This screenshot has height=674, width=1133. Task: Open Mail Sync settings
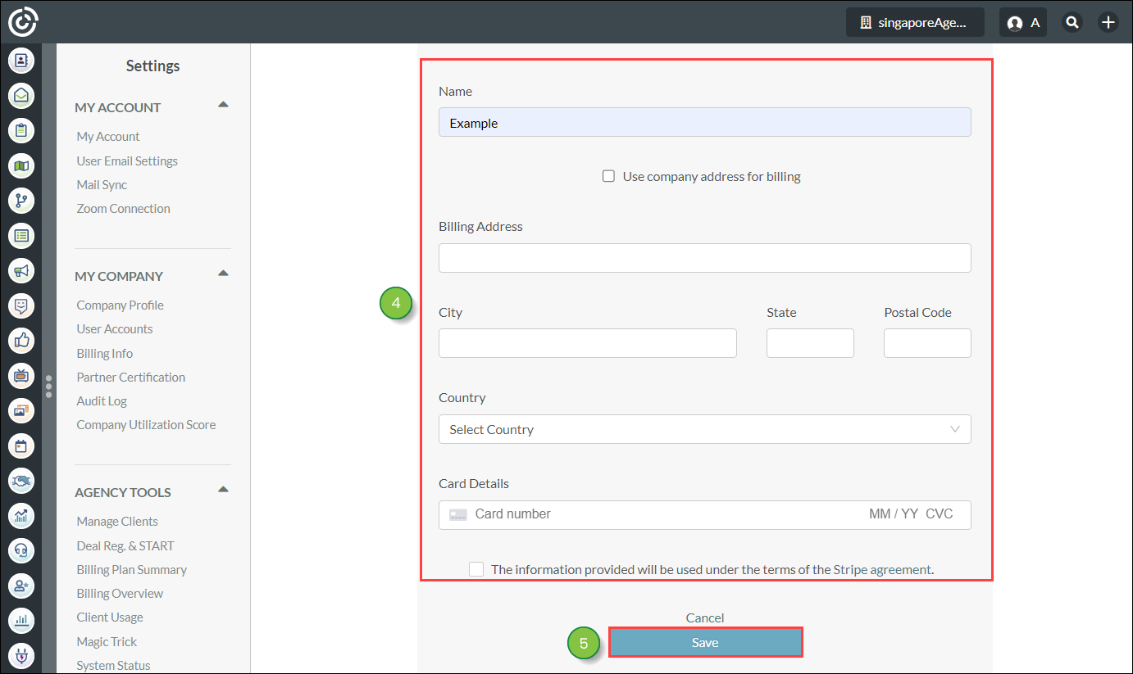[102, 185]
